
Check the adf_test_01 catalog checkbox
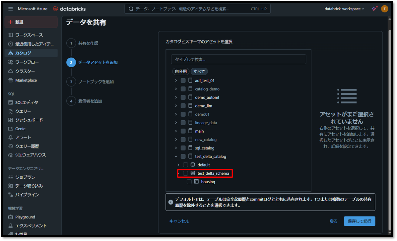(x=183, y=81)
